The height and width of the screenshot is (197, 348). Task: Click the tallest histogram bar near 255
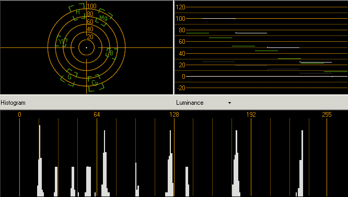pyautogui.click(x=302, y=163)
